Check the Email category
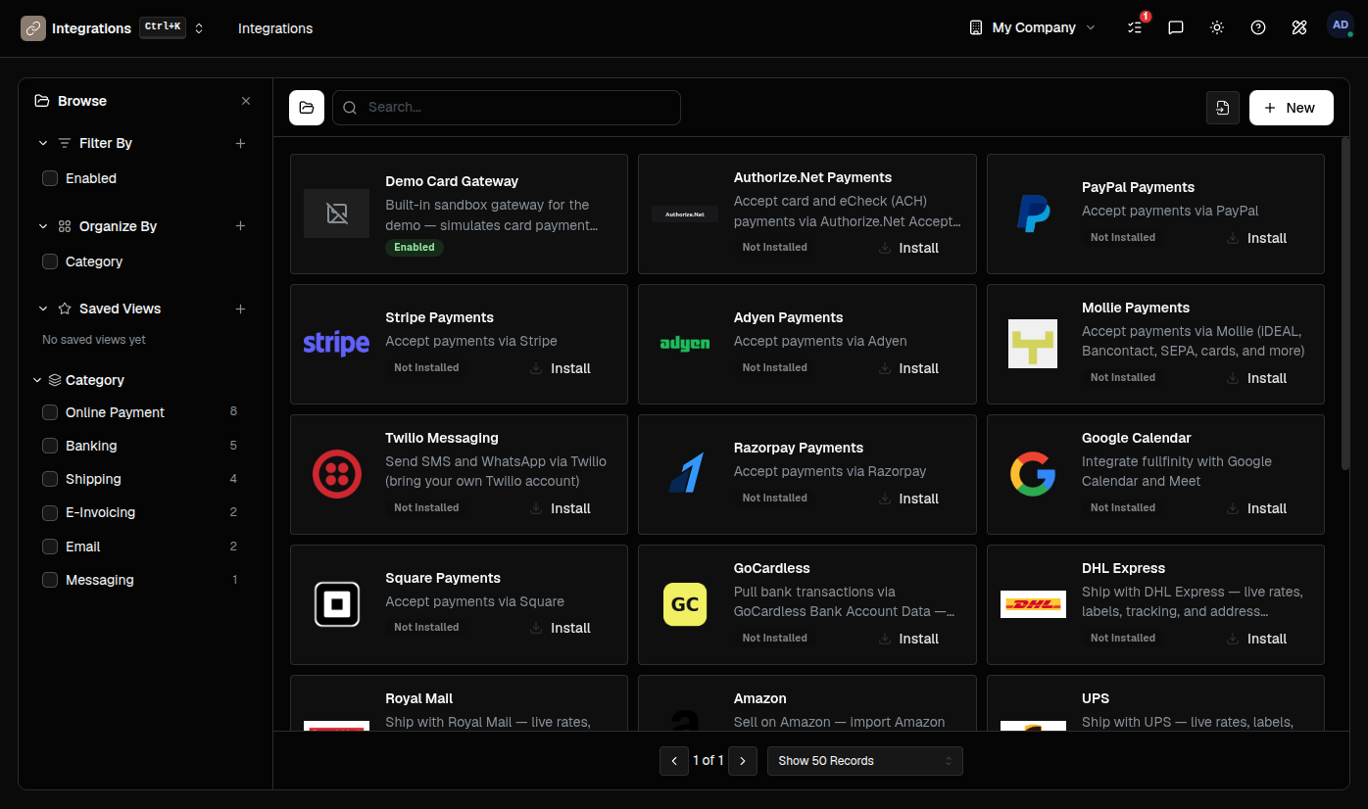Image resolution: width=1368 pixels, height=809 pixels. pos(50,547)
